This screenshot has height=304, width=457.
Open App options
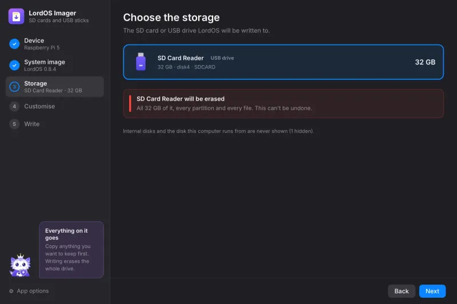coord(29,291)
